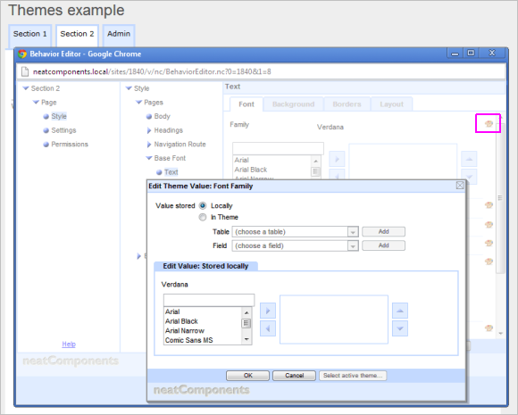Click background font search input field
The width and height of the screenshot is (518, 415).
278,148
